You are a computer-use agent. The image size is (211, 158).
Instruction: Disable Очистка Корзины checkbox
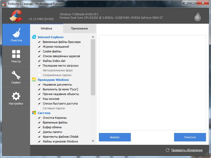pyautogui.click(x=39, y=118)
